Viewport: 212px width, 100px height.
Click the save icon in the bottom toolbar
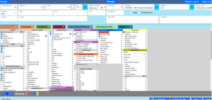(x=3, y=93)
